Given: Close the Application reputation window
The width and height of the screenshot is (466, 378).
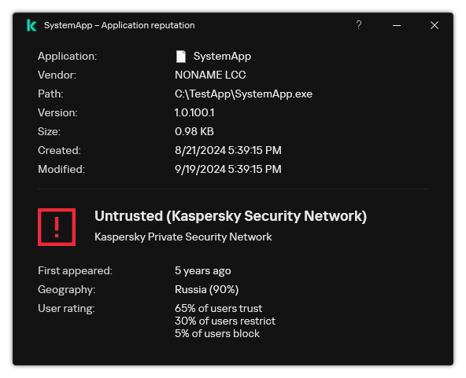Looking at the screenshot, I should click(435, 25).
